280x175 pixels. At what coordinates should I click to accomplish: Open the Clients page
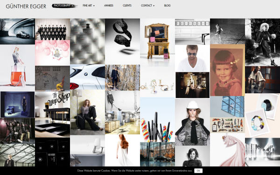[x=127, y=6]
